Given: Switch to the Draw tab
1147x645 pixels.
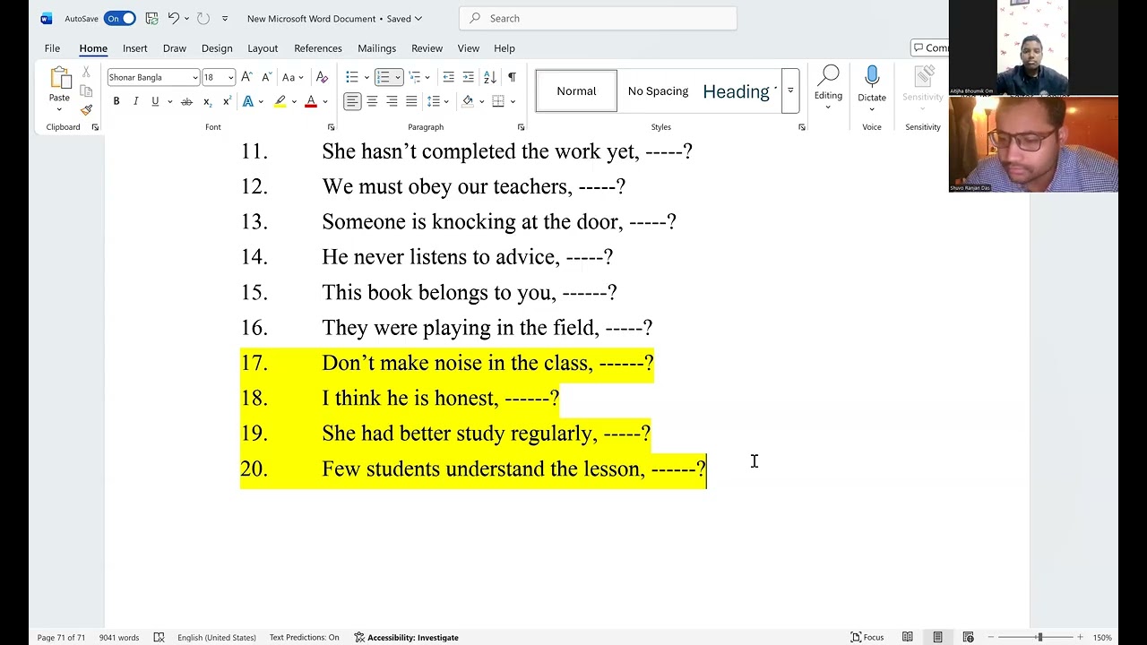Looking at the screenshot, I should (175, 48).
